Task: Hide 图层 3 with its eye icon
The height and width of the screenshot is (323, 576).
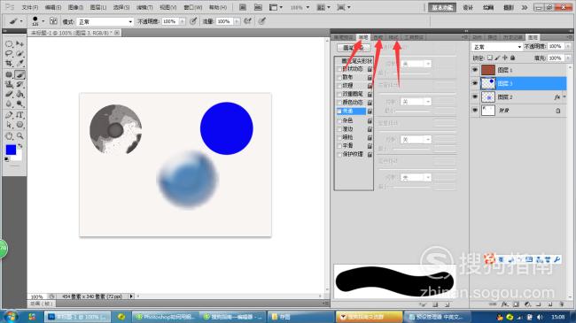Action: (x=475, y=83)
